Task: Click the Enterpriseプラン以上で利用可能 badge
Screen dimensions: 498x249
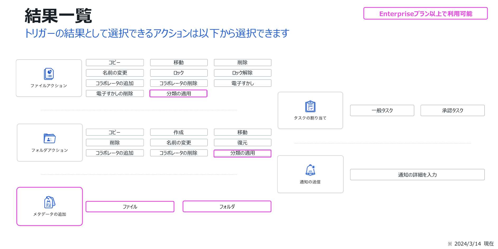Action: [x=425, y=13]
